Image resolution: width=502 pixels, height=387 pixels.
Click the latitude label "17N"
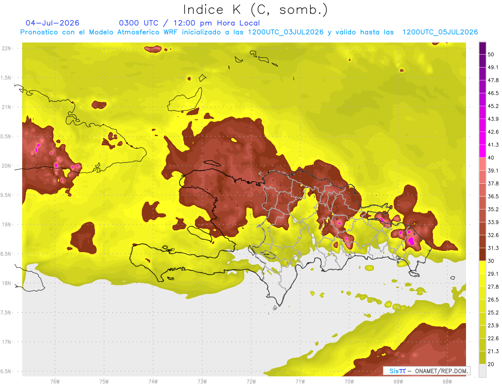tap(7, 342)
